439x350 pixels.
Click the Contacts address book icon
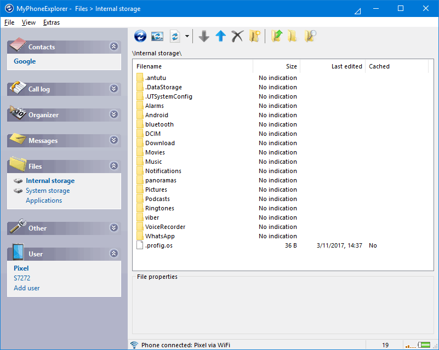coord(18,45)
